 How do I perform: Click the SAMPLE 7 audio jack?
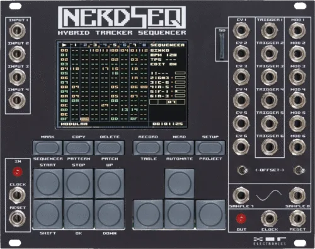point(241,196)
